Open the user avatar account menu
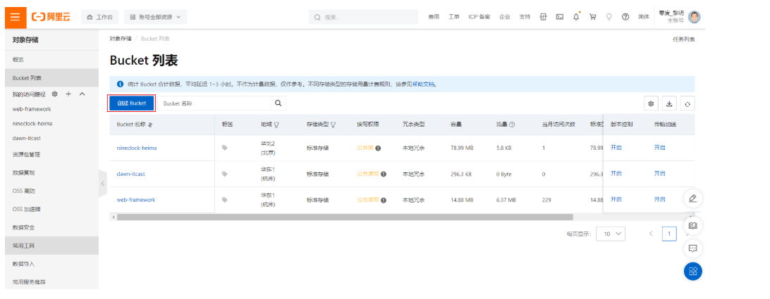Viewport: 770px width, 299px height. click(695, 17)
